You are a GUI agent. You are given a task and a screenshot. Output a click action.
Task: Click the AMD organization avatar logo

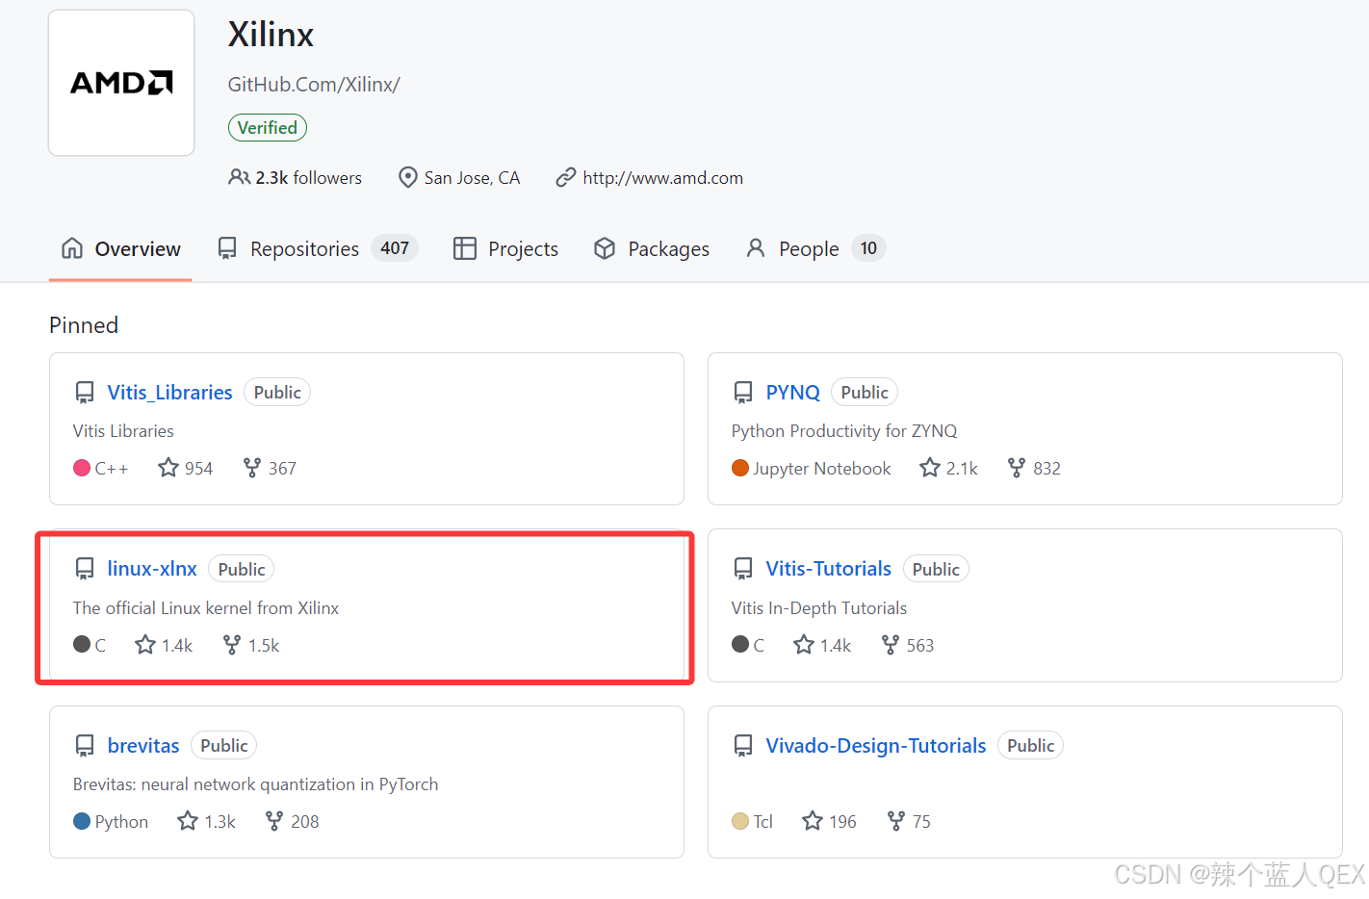121,83
